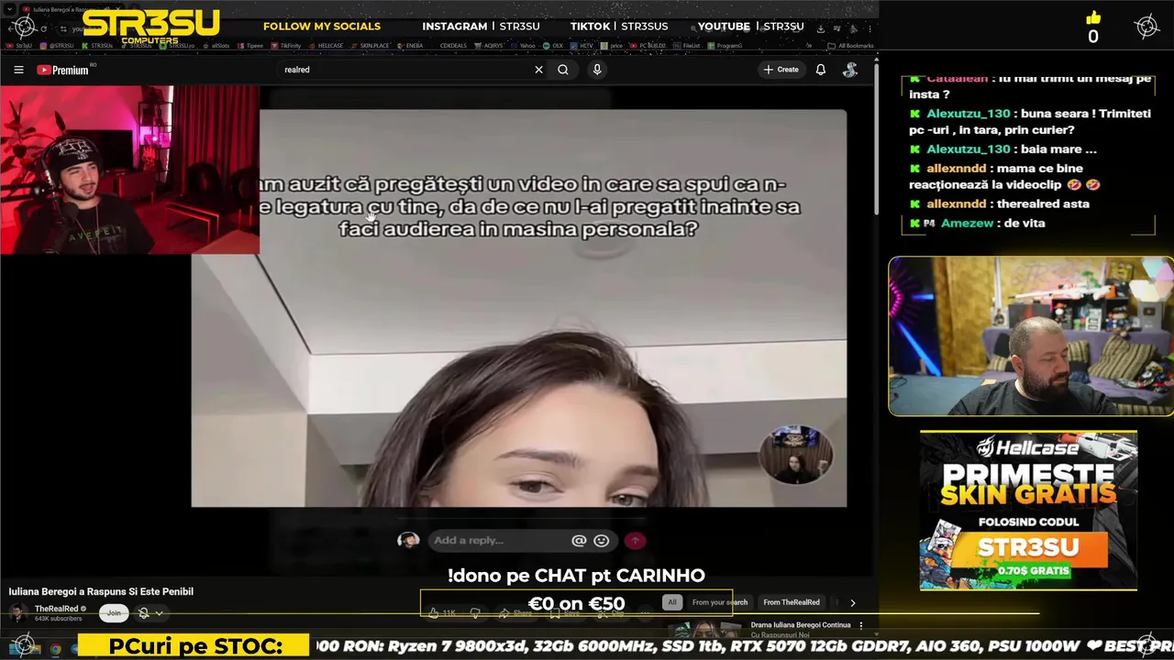This screenshot has height=660, width=1174.
Task: Open the ENEBA bookmark
Action: coord(410,45)
